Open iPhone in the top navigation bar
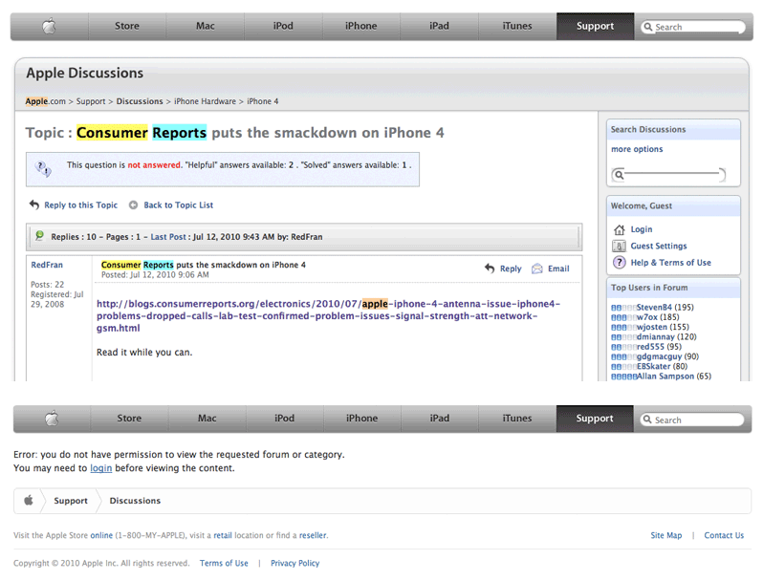 [361, 26]
